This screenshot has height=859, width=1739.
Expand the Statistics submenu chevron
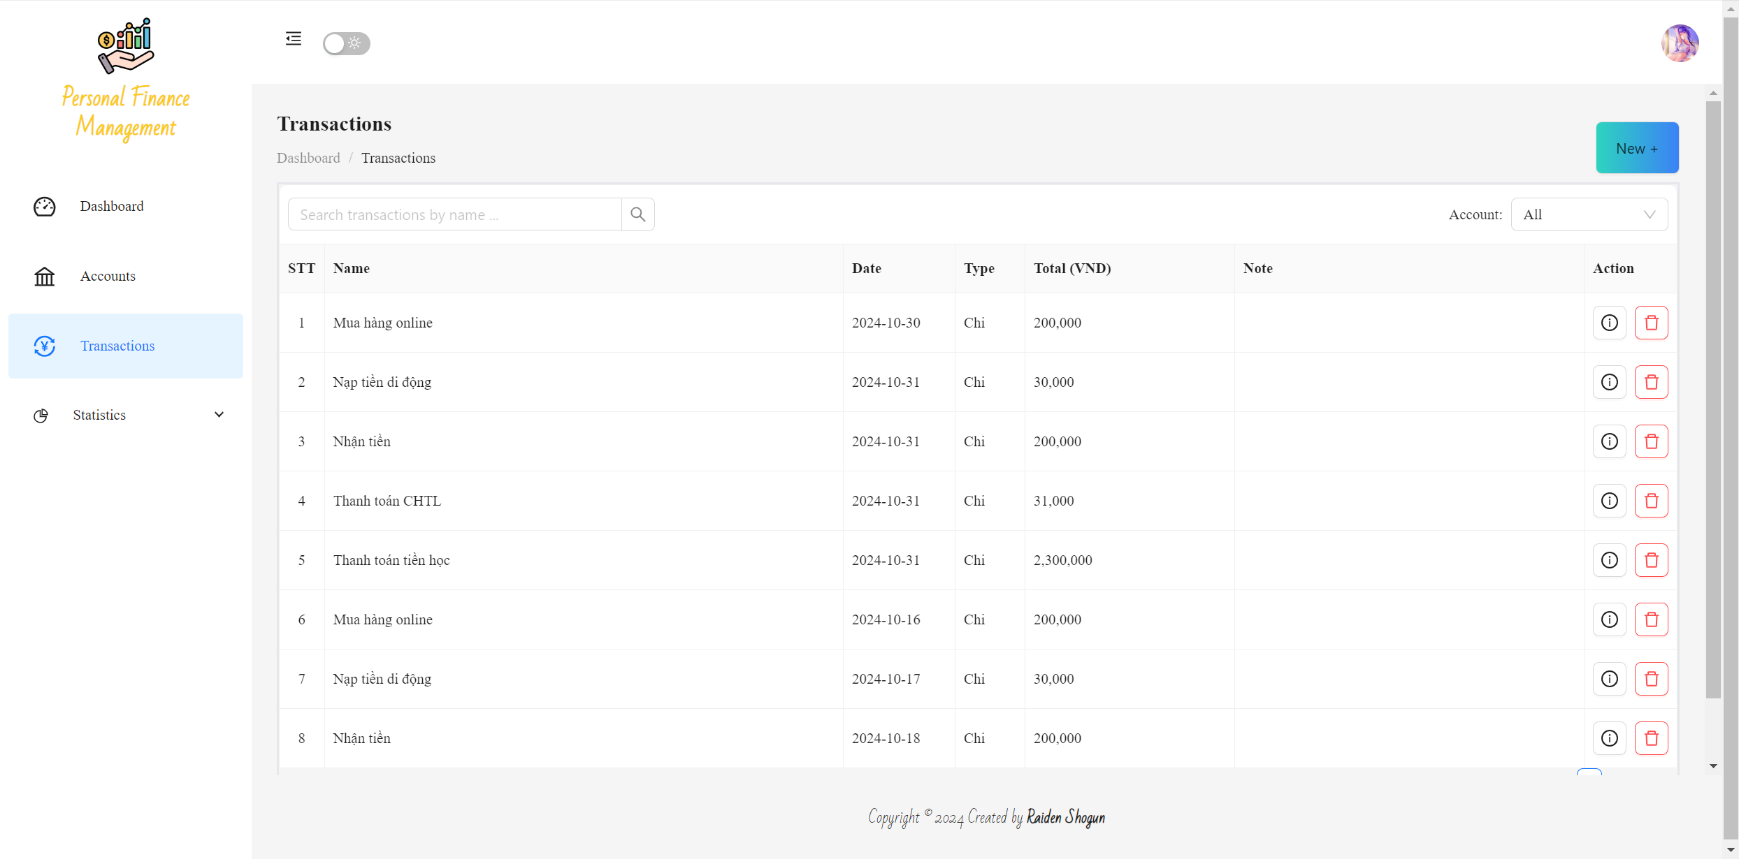pyautogui.click(x=219, y=415)
